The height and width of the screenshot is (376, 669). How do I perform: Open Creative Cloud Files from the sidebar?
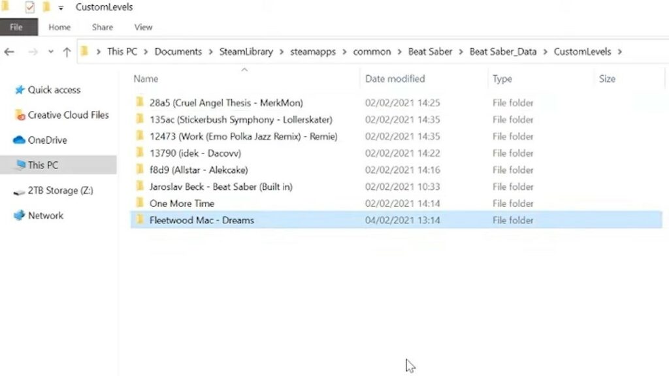(x=65, y=115)
